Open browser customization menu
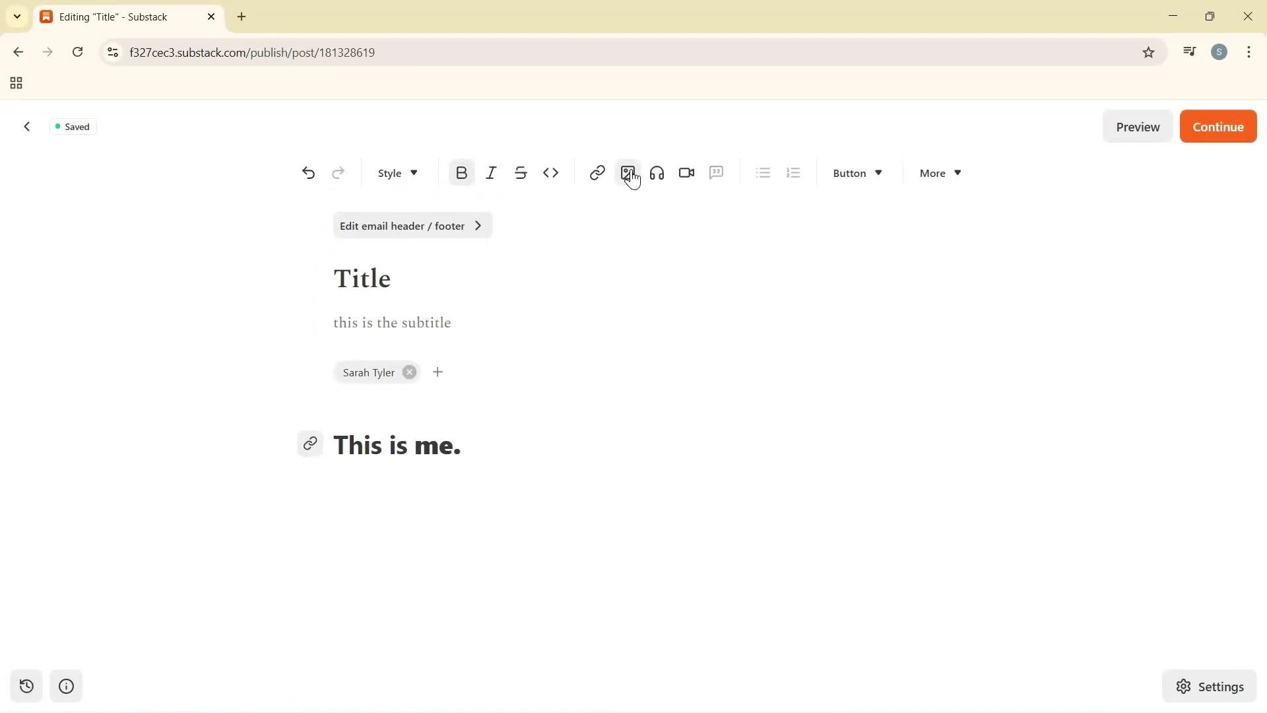Screen dimensions: 1267x713 [1249, 52]
